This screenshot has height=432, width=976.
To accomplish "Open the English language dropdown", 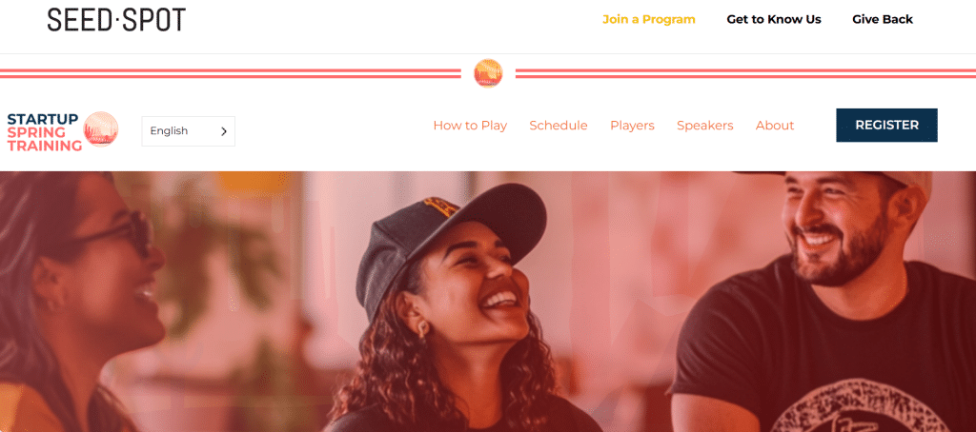I will [x=189, y=131].
